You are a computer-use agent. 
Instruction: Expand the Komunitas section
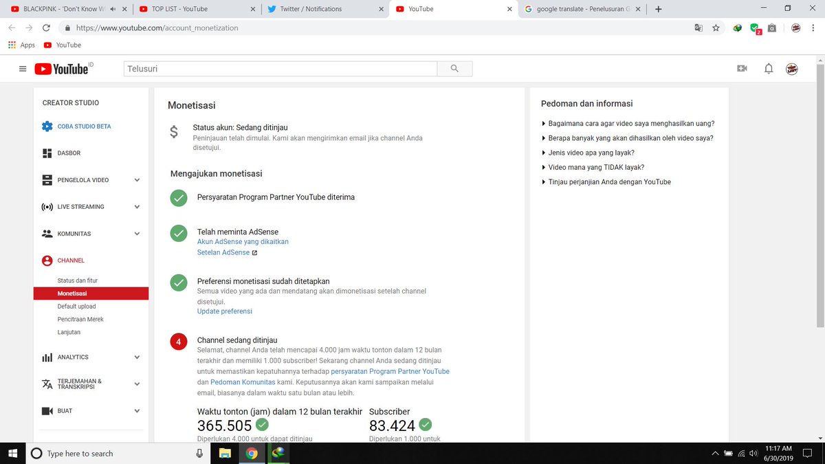click(137, 234)
